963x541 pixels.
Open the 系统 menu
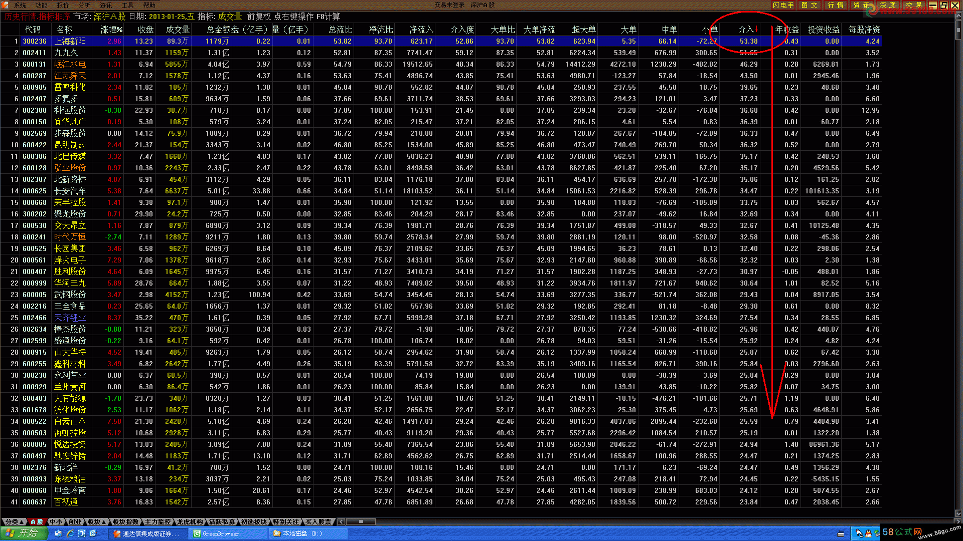(x=20, y=5)
